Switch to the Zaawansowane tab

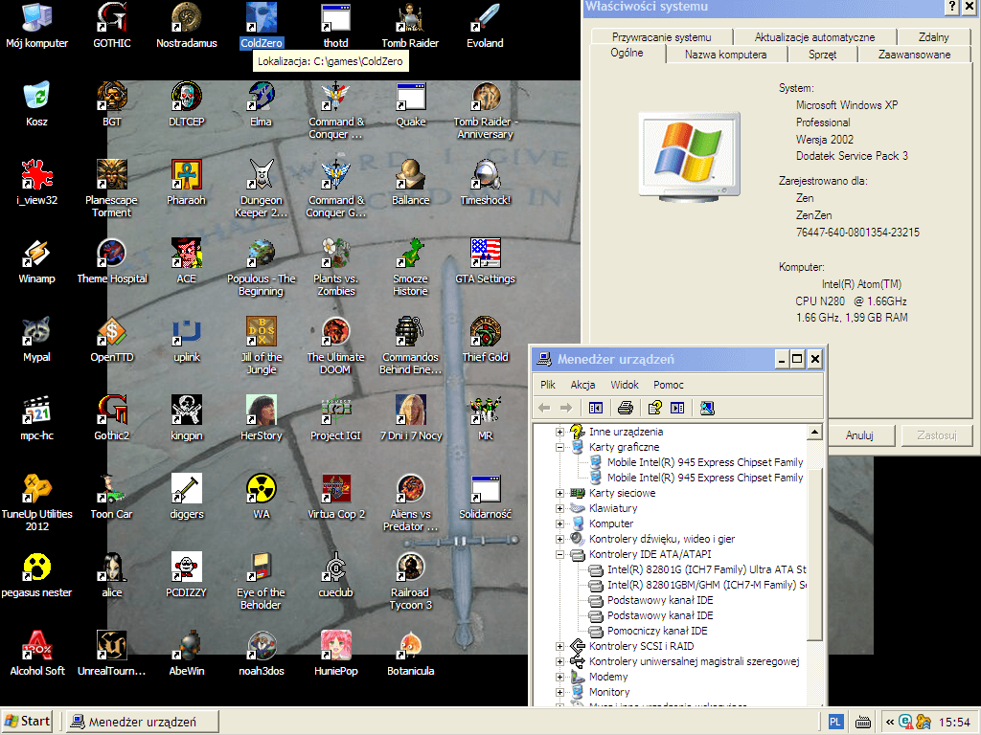[x=914, y=55]
